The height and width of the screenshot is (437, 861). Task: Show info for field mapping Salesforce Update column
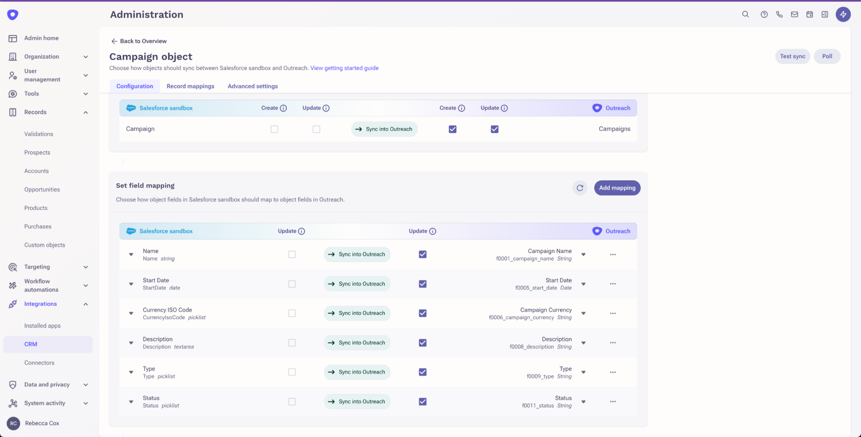click(x=302, y=231)
